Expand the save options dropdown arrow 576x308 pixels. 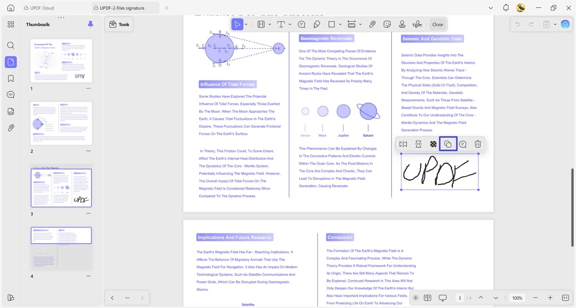(555, 24)
